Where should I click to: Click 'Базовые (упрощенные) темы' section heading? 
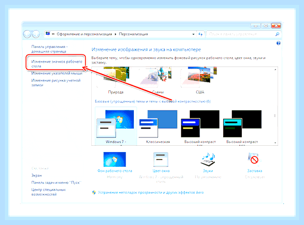click(x=152, y=101)
